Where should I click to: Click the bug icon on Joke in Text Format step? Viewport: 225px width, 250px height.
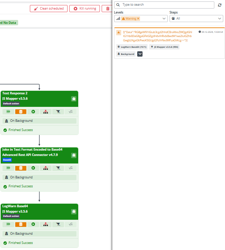(74, 155)
